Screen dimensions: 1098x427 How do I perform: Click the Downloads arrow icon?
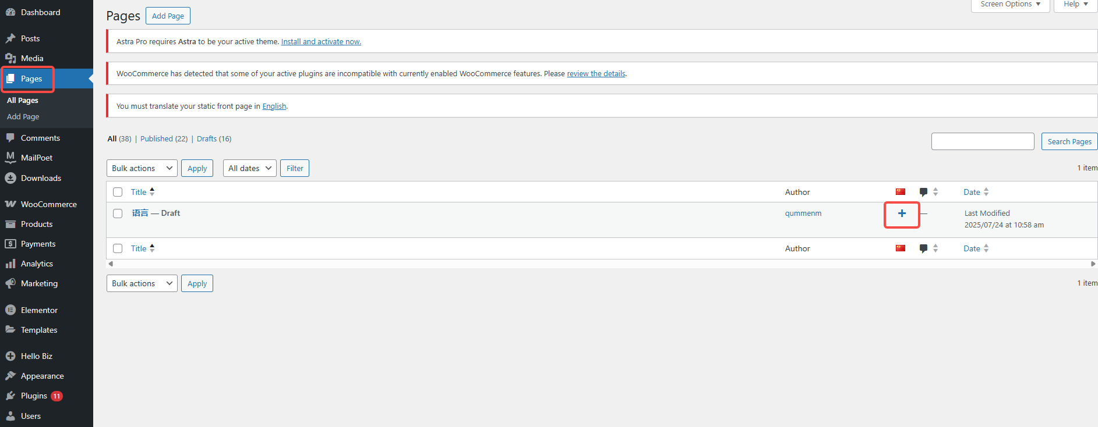[x=10, y=178]
